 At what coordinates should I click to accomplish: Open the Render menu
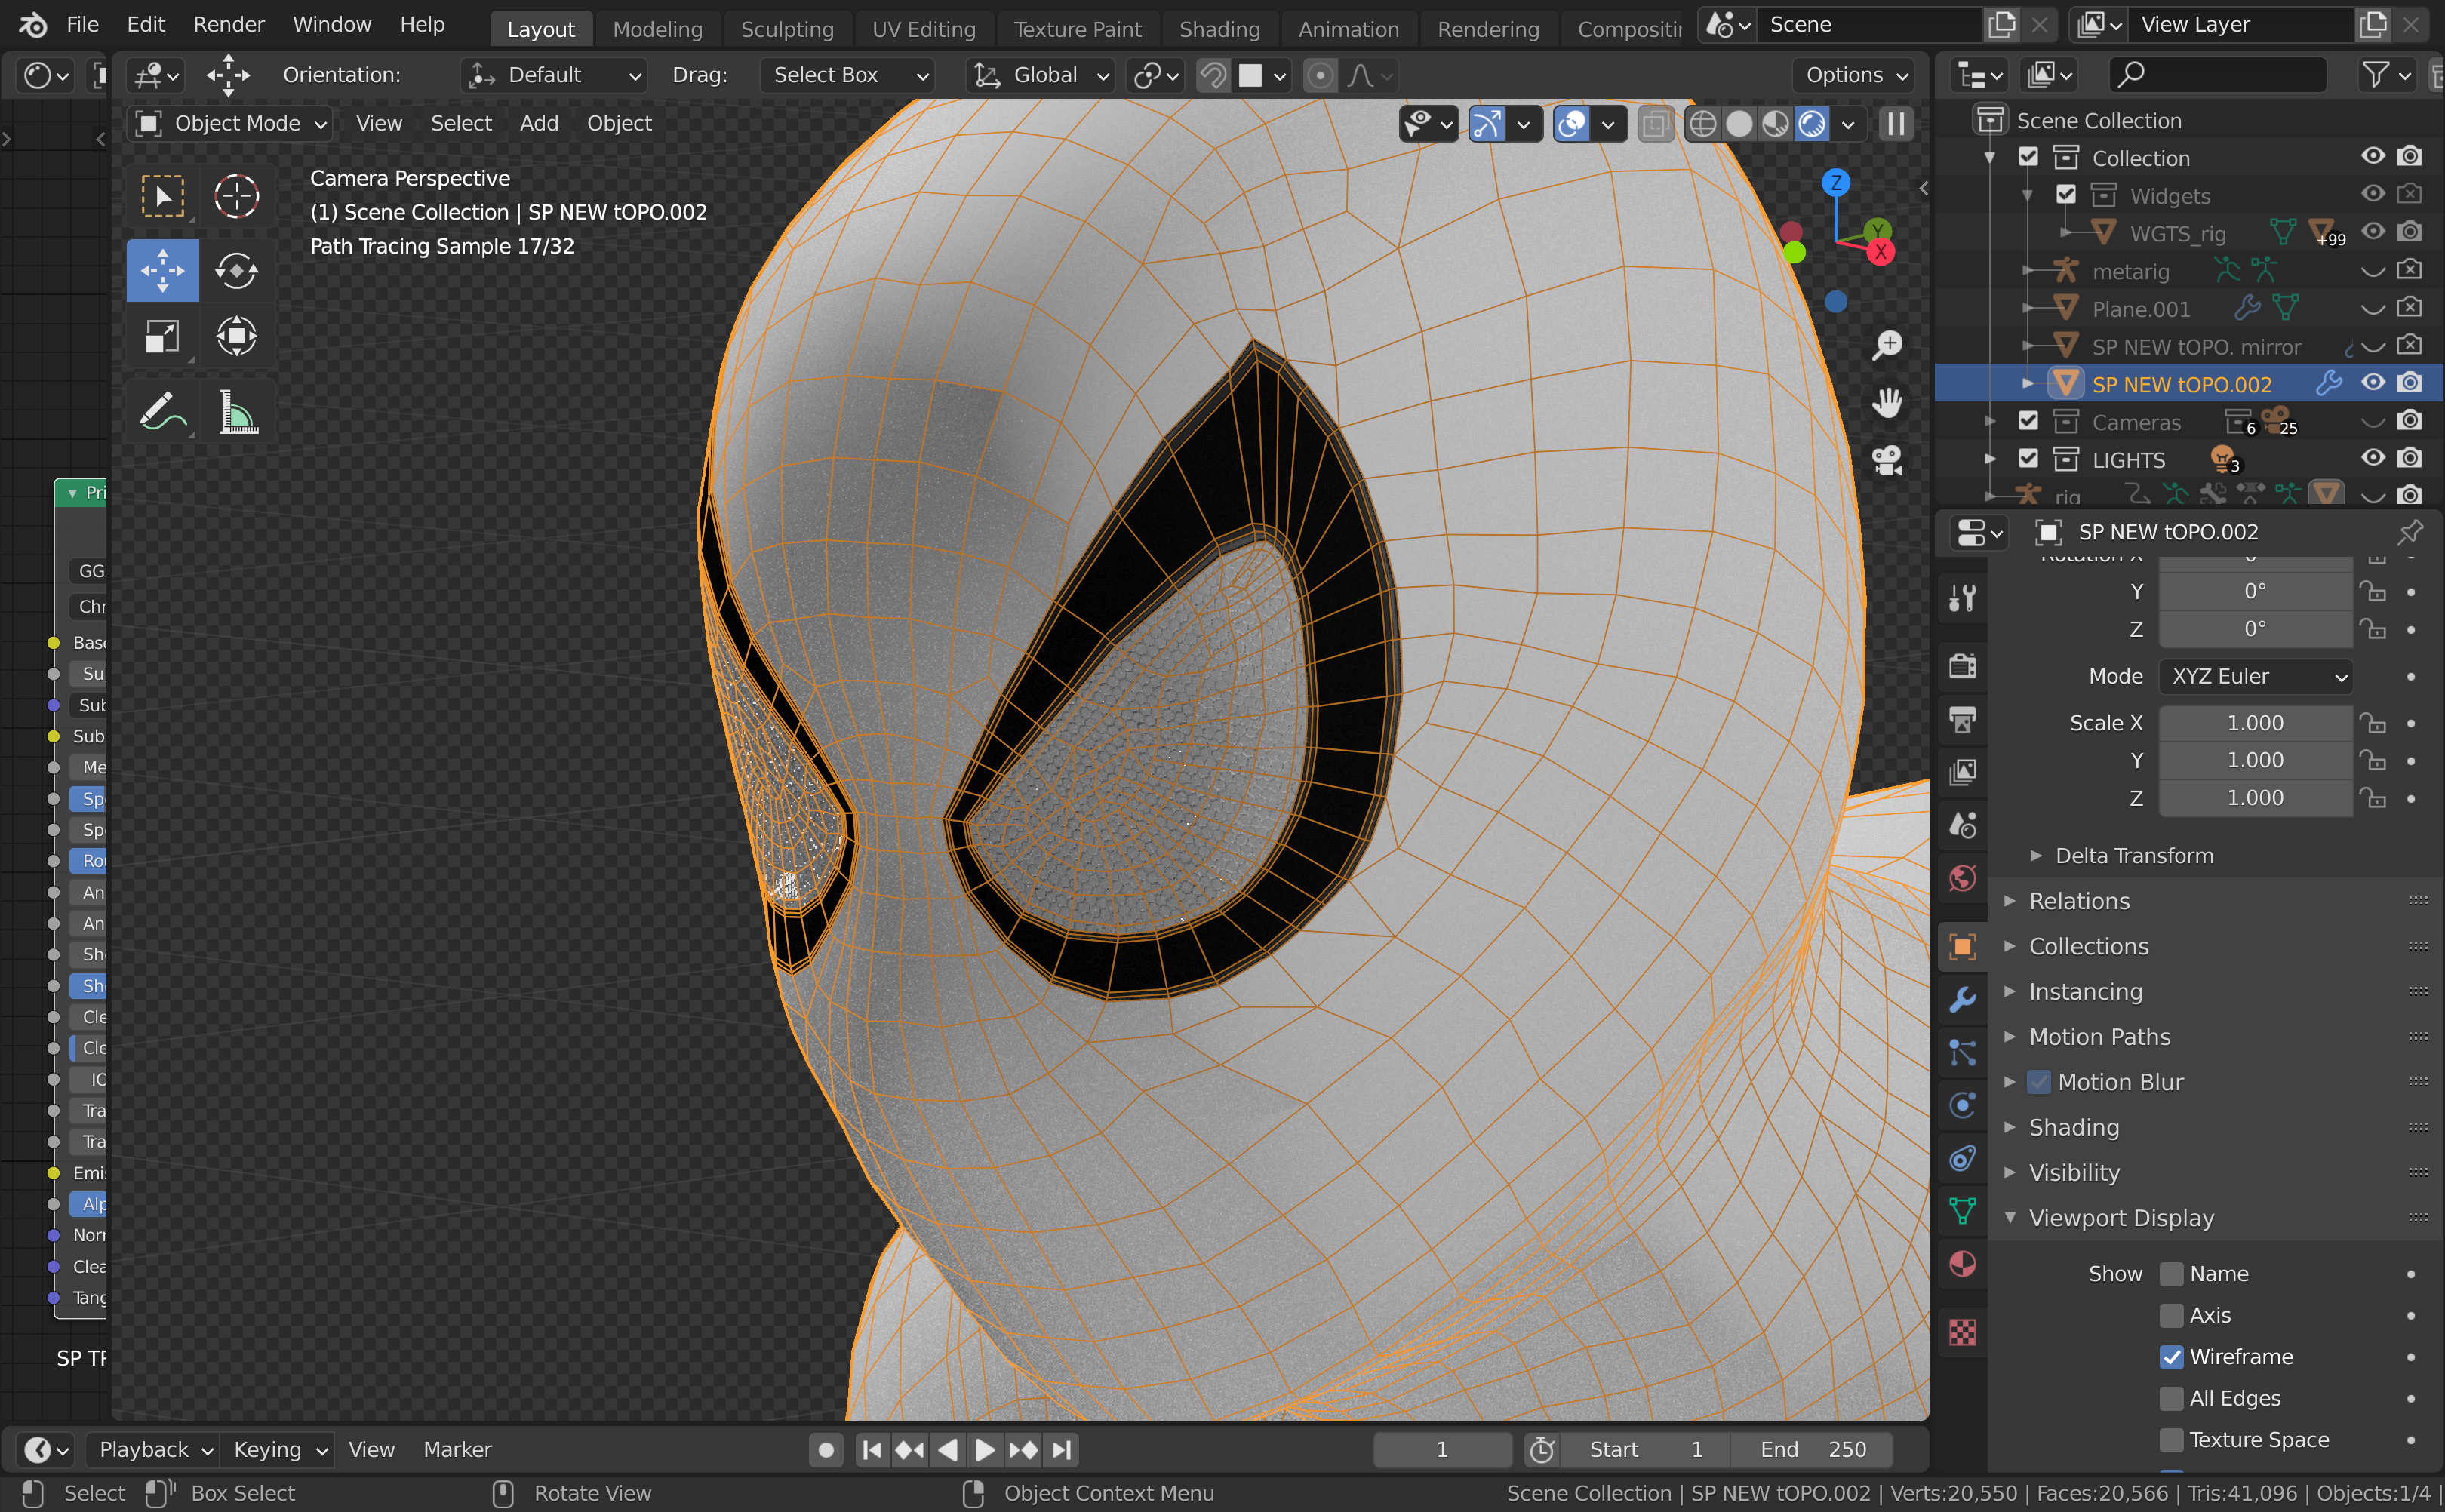(x=228, y=24)
